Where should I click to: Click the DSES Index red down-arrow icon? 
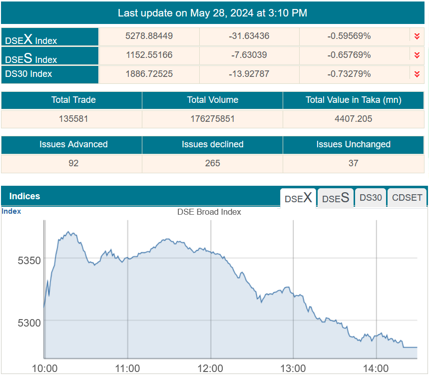417,55
